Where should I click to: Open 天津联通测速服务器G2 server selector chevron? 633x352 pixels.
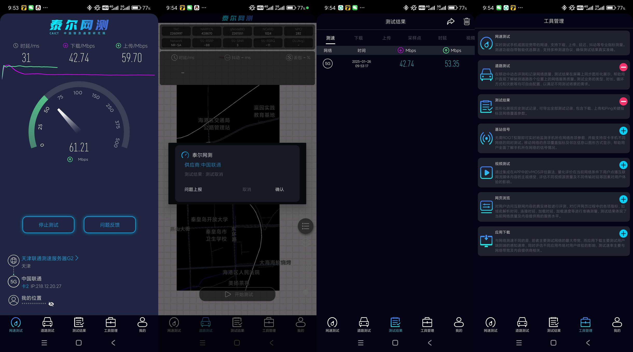tap(77, 258)
